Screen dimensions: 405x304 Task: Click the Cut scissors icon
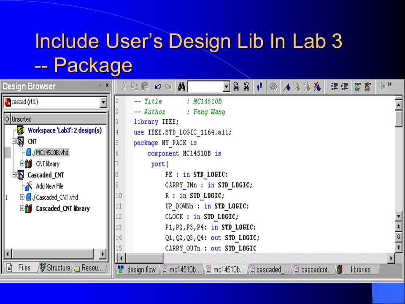click(x=124, y=87)
